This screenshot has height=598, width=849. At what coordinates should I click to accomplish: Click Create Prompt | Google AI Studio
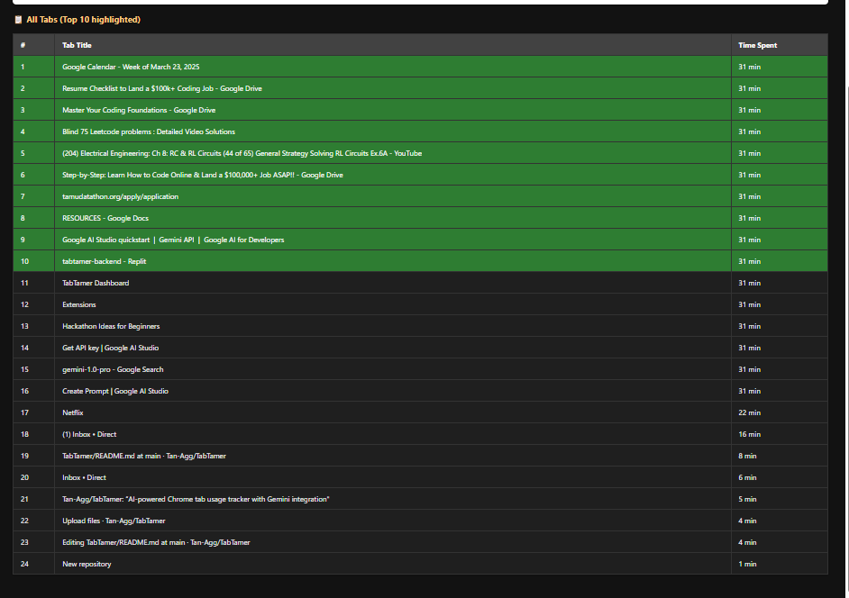click(115, 391)
